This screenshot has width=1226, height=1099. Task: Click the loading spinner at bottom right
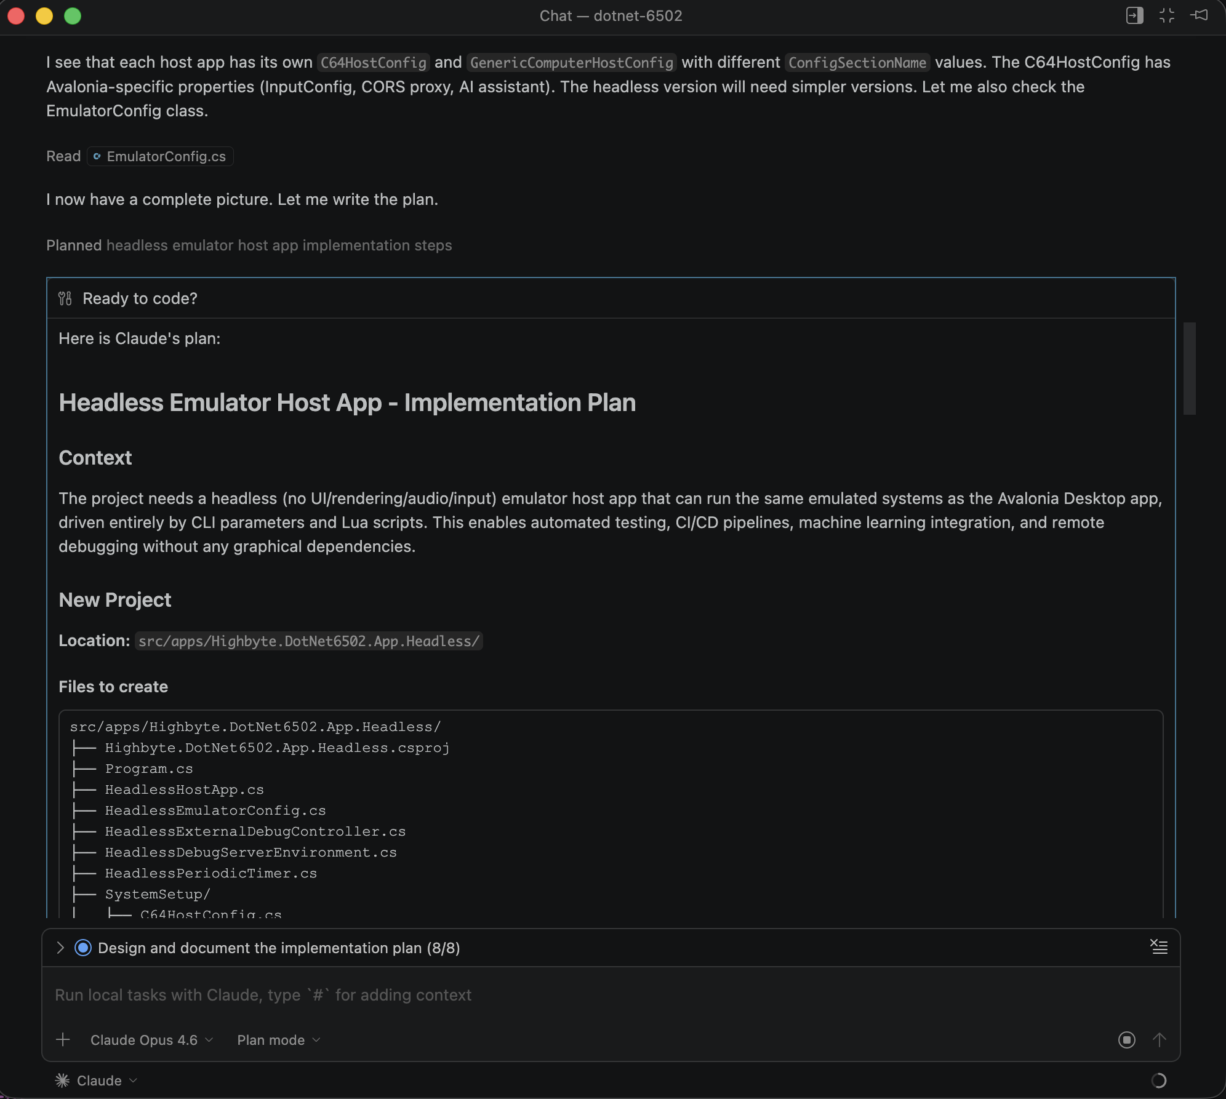coord(1158,1081)
